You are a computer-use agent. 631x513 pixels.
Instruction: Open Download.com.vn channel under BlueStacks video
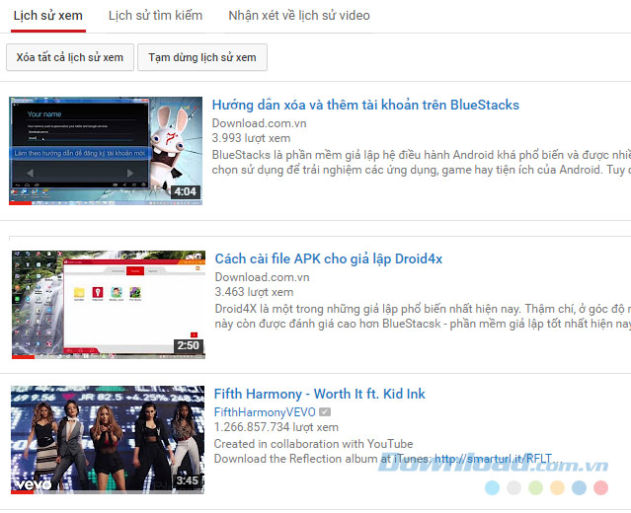(259, 123)
